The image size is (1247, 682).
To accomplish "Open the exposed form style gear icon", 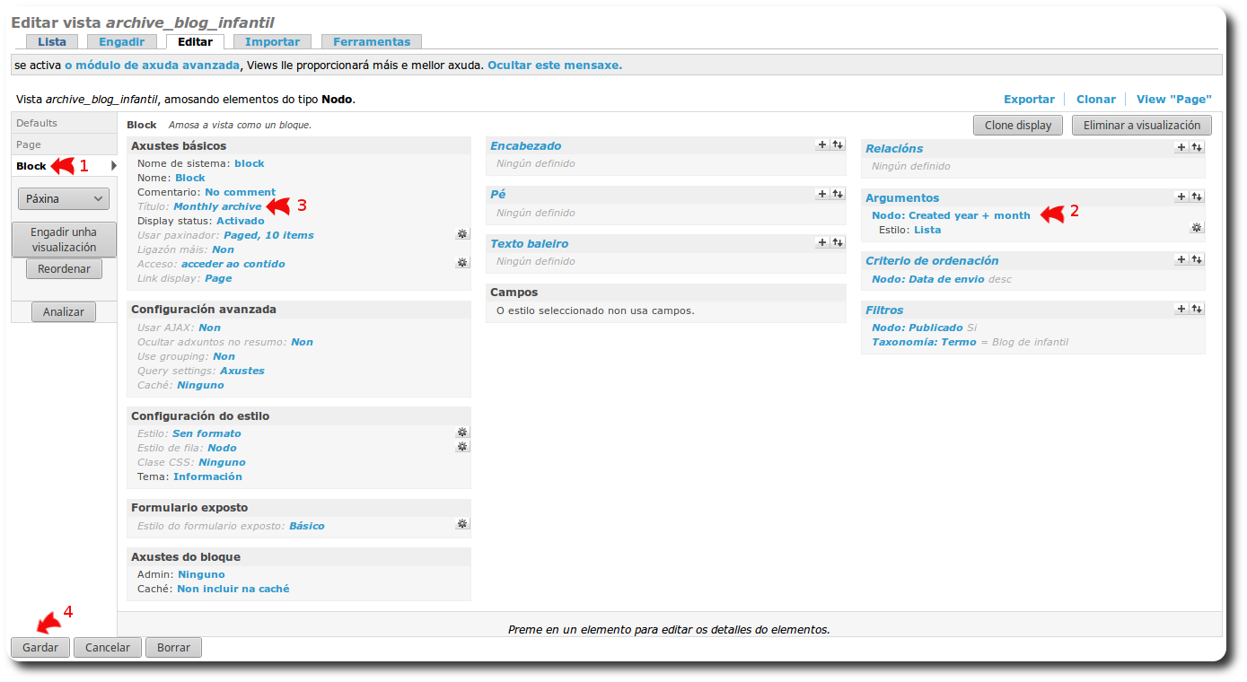I will (462, 523).
